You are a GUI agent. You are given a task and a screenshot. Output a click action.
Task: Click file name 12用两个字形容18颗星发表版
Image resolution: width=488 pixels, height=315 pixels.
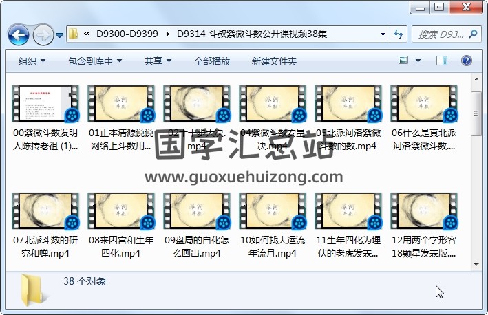tap(424, 247)
